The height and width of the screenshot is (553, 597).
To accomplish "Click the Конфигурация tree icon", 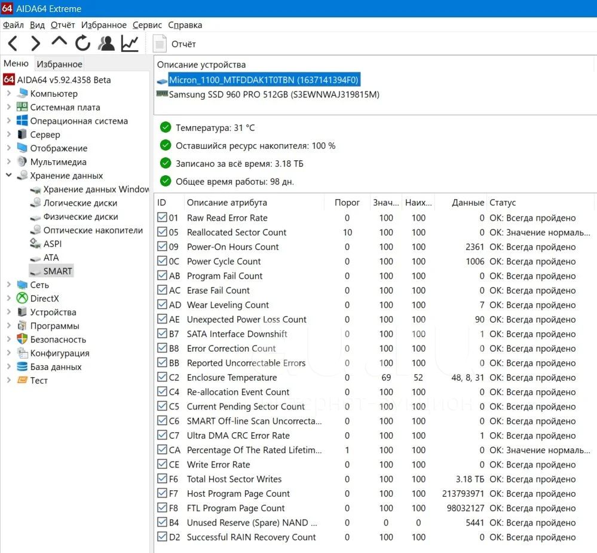I will 23,353.
